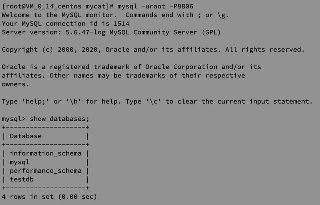The height and width of the screenshot is (205, 320).
Task: Click the word 'owners.'
Action: 15,84
